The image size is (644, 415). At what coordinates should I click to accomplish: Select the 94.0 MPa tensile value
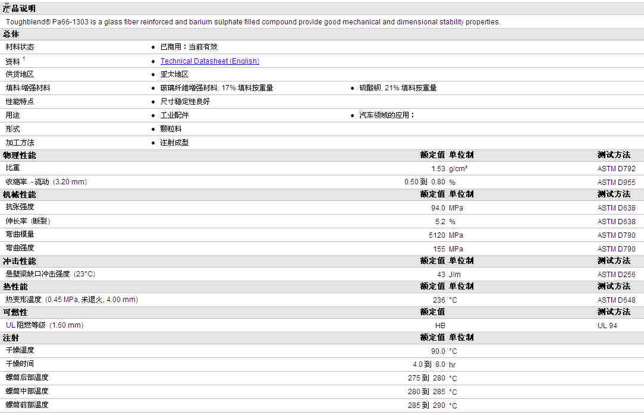(x=447, y=208)
